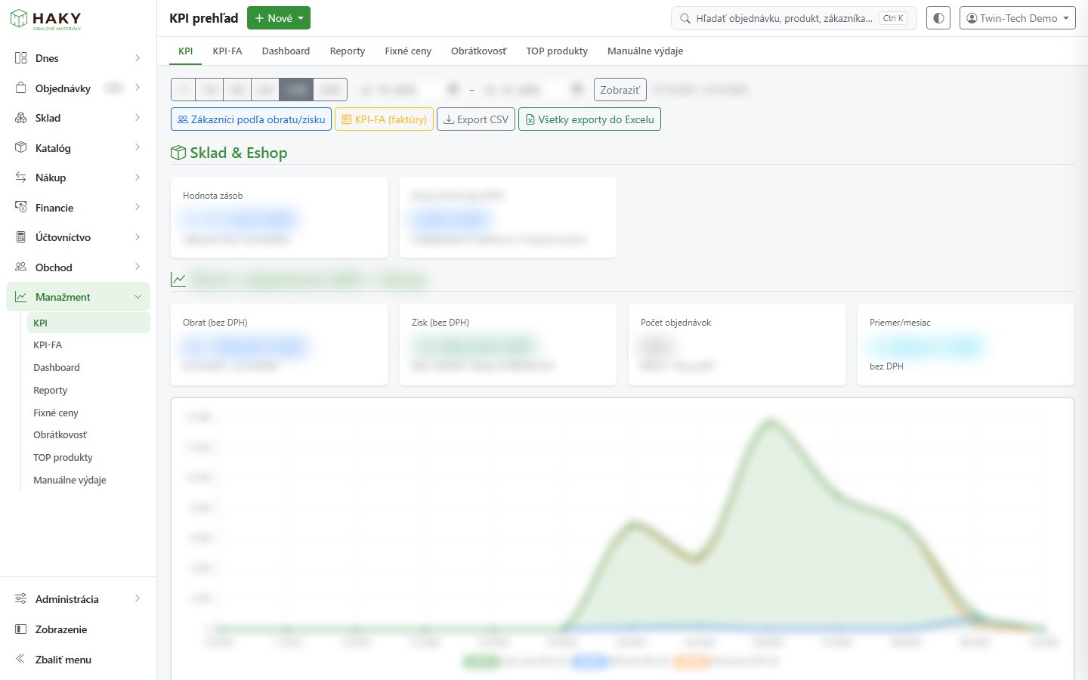Open Účtovníctvo in the sidebar

[78, 237]
